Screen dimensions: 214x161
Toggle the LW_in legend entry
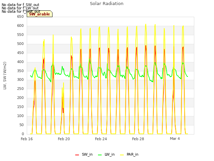pyautogui.click(x=106, y=155)
